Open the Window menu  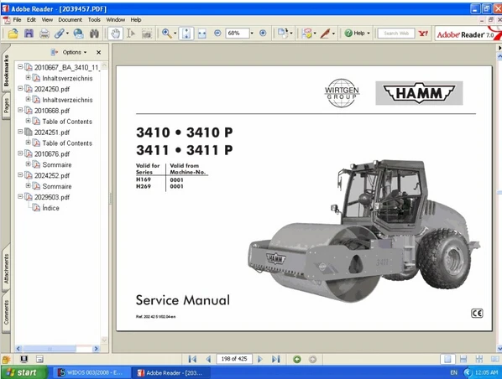click(x=116, y=20)
